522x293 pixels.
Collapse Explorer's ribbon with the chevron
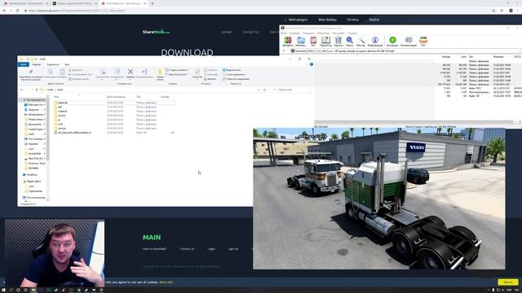[x=307, y=64]
